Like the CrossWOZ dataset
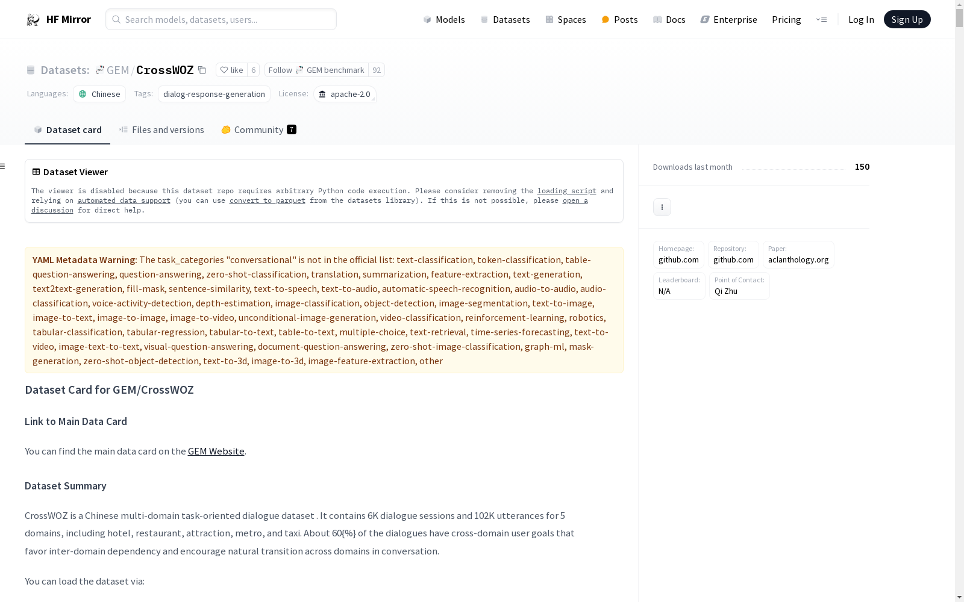The image size is (964, 602). (x=231, y=70)
